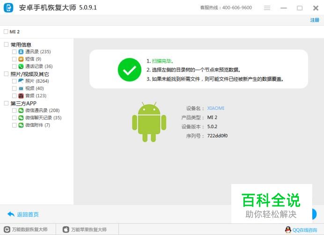Viewport: 324px width, 235px height.
Task: Select the 微信通讯录 (208) tree node
Action: [43, 110]
